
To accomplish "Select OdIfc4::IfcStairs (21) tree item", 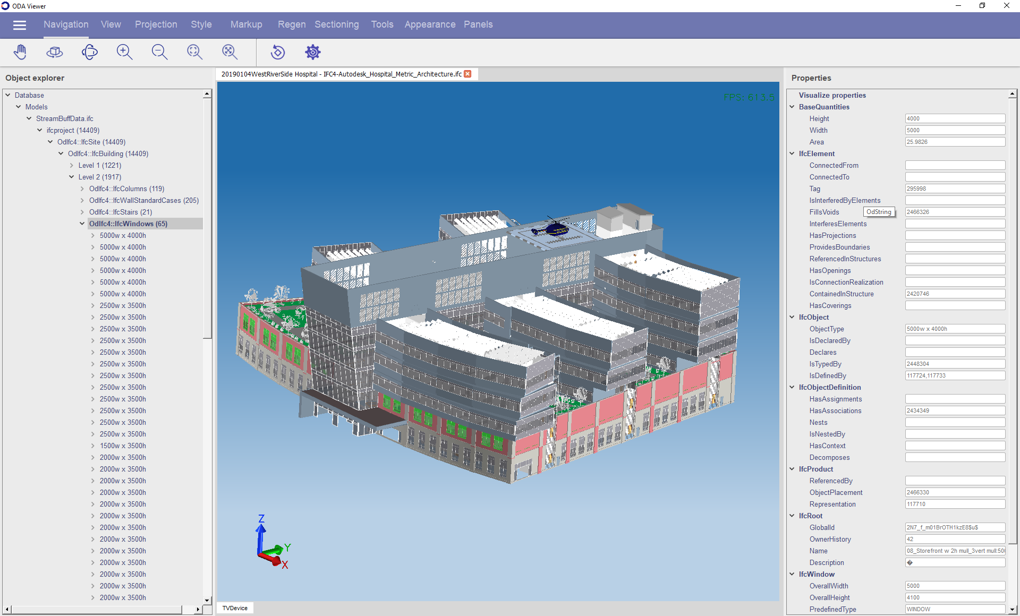I will pyautogui.click(x=120, y=212).
